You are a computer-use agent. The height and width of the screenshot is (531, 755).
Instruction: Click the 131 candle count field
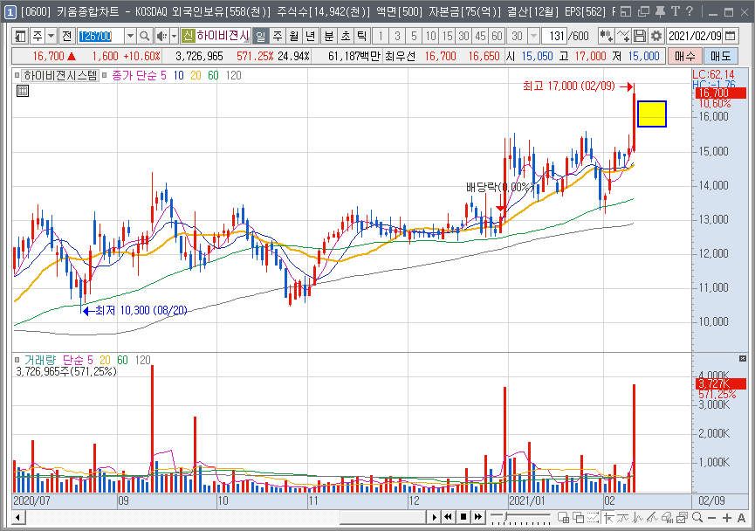point(555,36)
